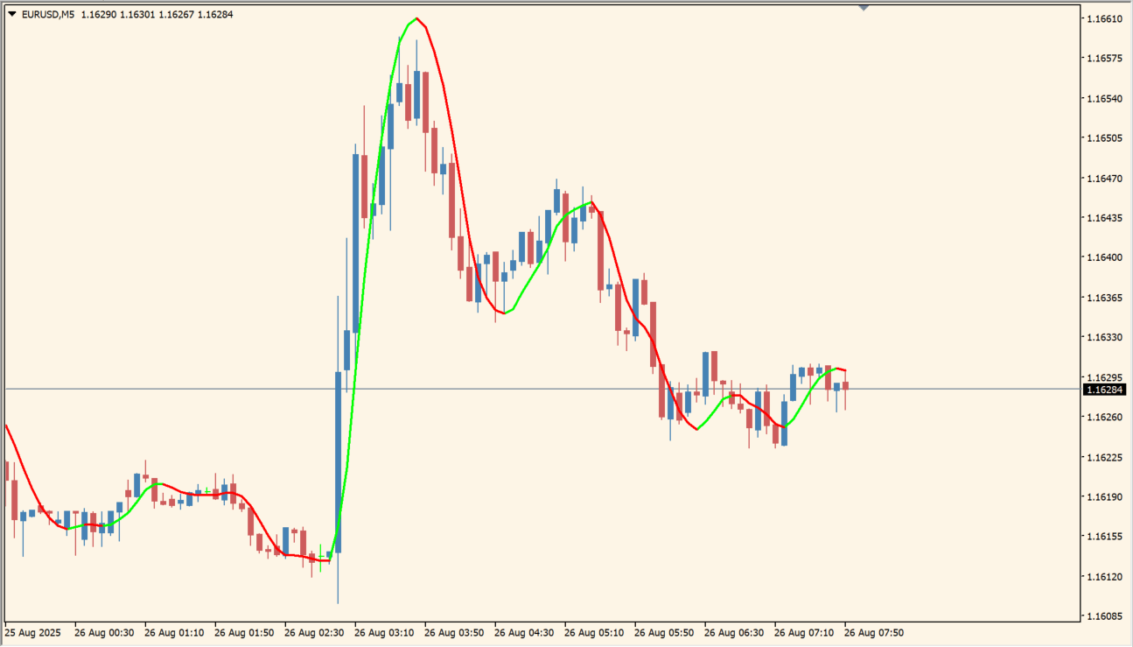Click the 26 Aug 03:50 time label
This screenshot has width=1133, height=647.
coord(454,632)
